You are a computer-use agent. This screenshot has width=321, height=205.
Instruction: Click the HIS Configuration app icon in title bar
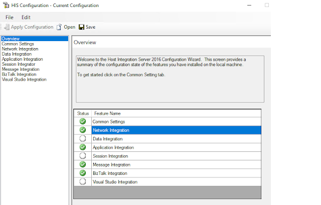6,5
